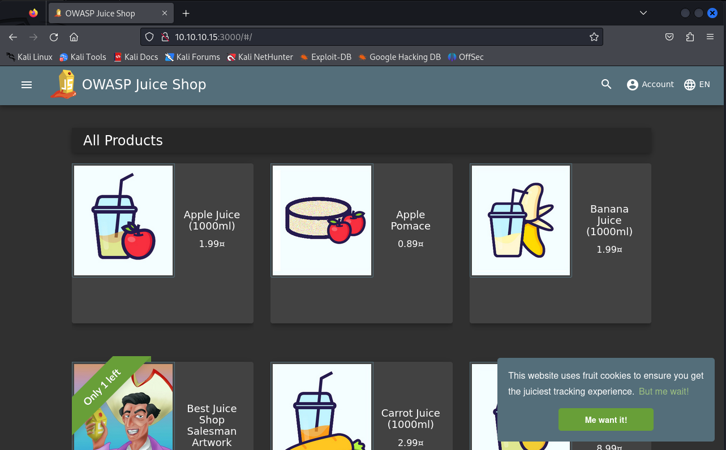Screen dimensions: 726x450
Task: Click the All Products heading
Action: 123,140
